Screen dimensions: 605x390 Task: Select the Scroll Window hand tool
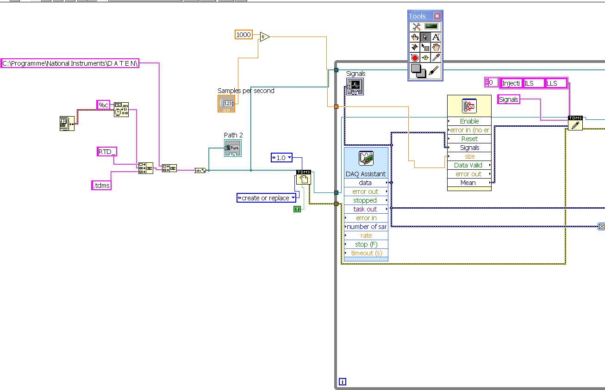(436, 47)
